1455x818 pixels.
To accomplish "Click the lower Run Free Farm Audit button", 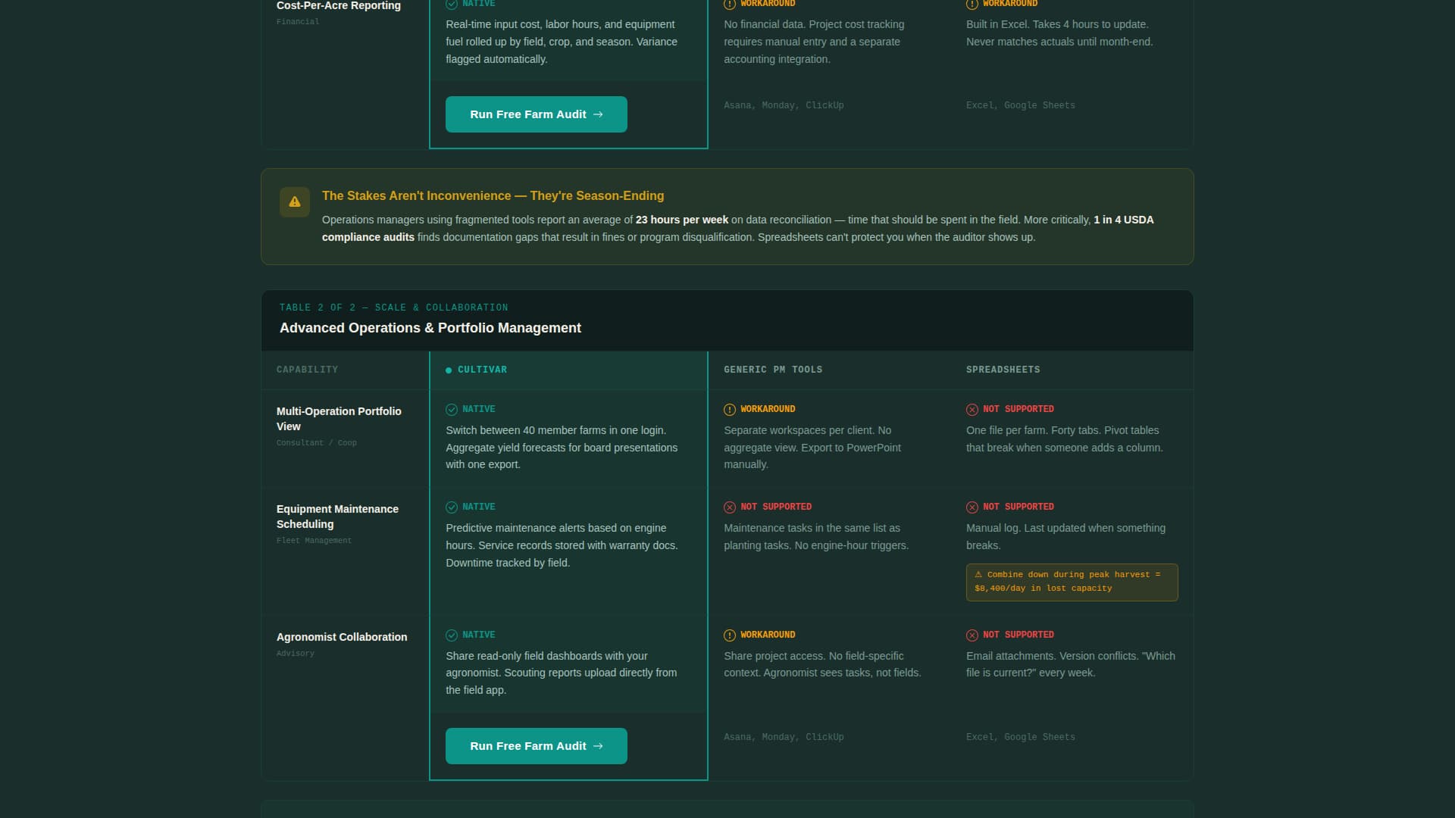I will [x=536, y=746].
